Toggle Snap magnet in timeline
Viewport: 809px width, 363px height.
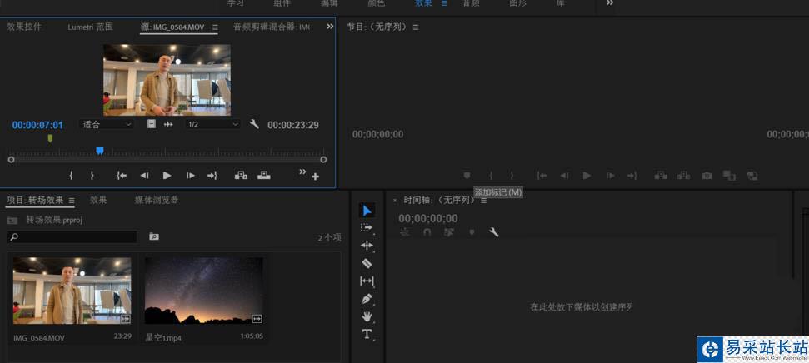pyautogui.click(x=427, y=232)
